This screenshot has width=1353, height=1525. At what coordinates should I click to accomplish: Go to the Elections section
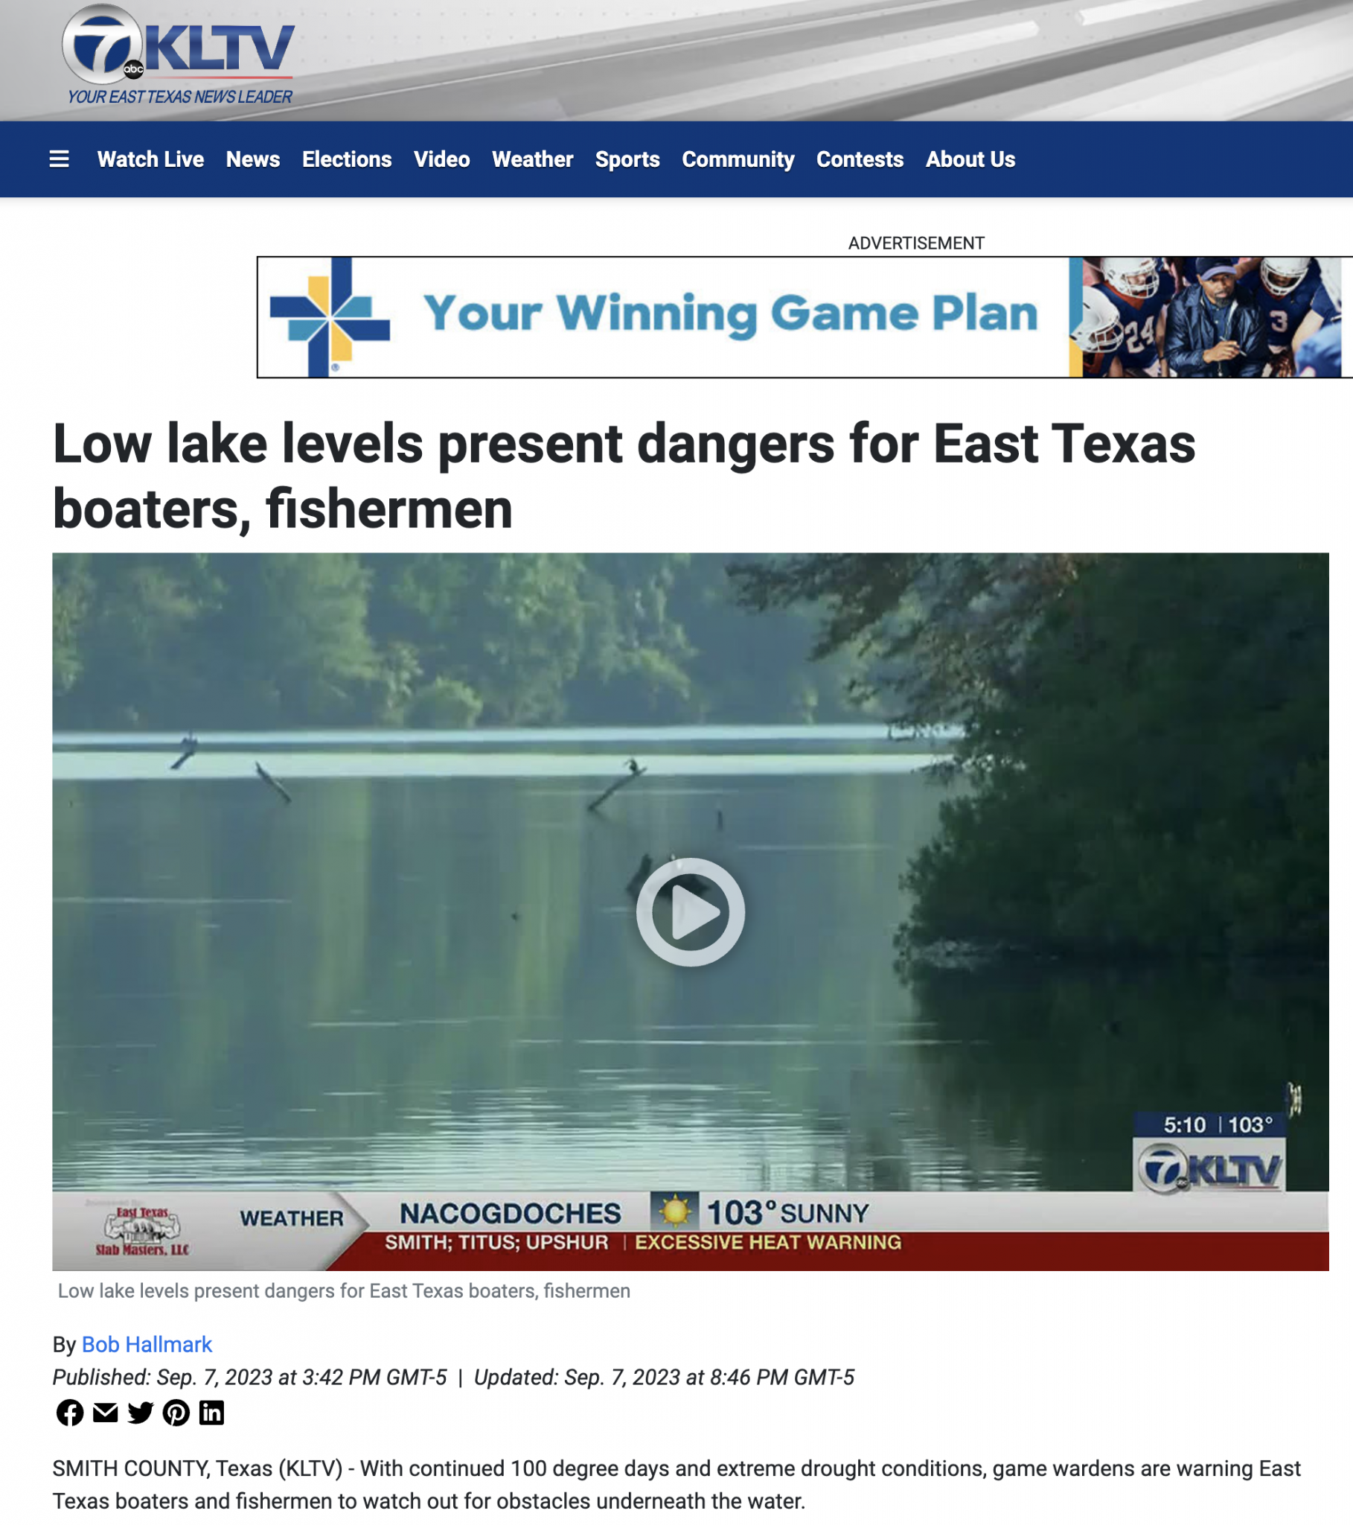click(x=347, y=159)
